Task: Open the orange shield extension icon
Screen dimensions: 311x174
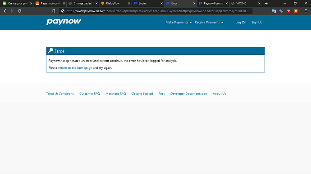Action: click(x=296, y=11)
